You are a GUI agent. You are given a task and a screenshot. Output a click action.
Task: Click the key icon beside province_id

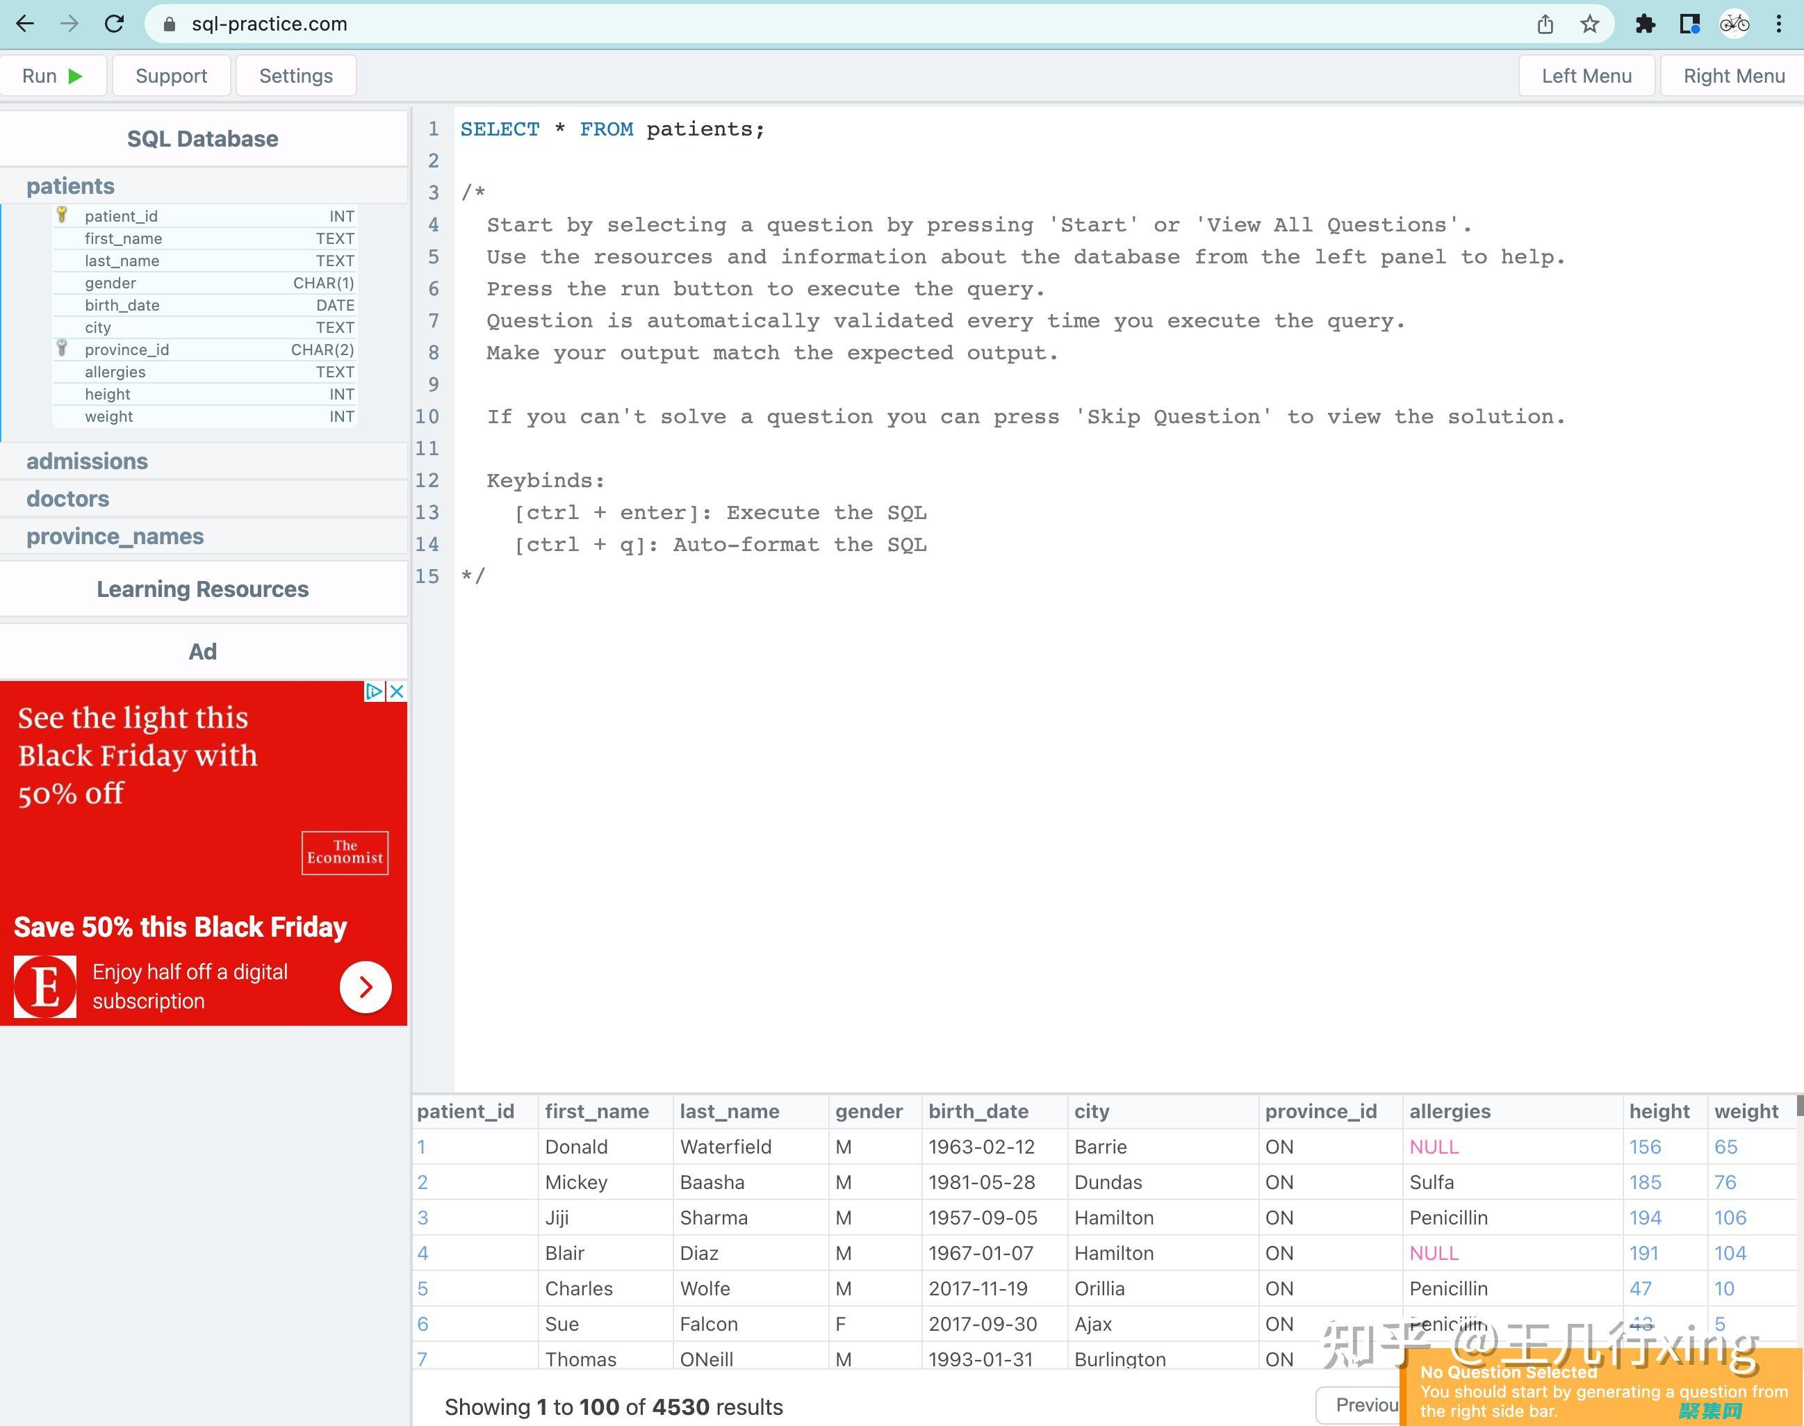[x=62, y=349]
